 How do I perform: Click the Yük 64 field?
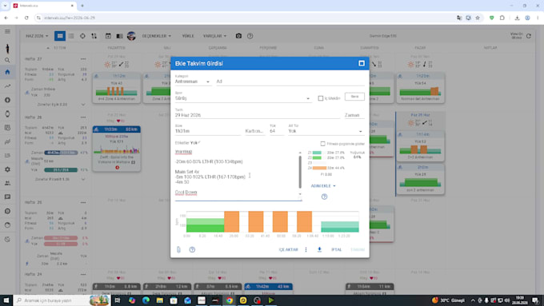pyautogui.click(x=277, y=131)
